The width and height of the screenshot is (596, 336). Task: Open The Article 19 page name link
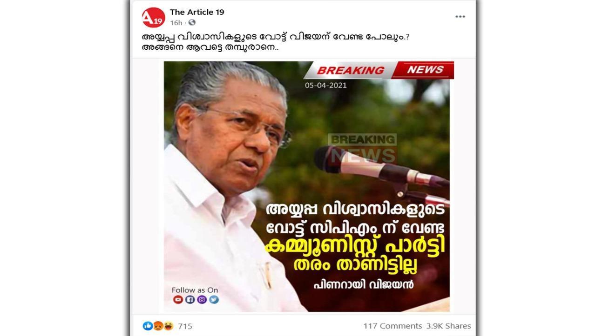click(x=197, y=12)
